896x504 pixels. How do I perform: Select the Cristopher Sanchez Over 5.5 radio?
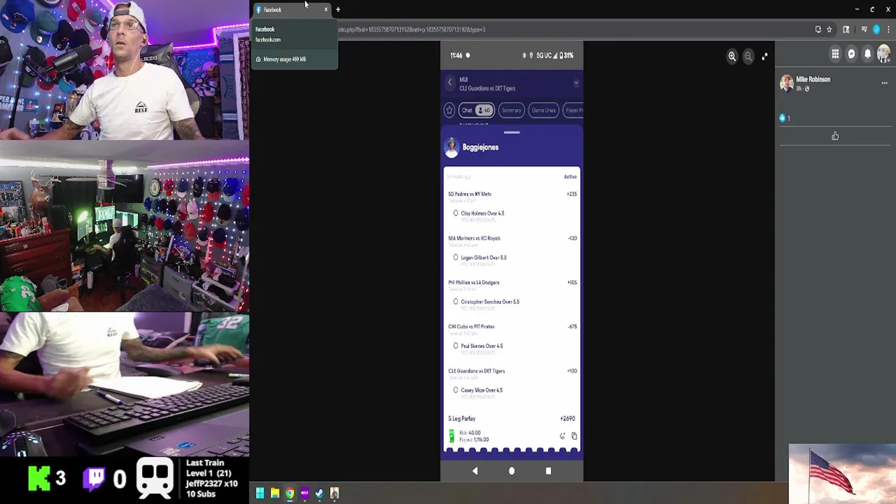pos(456,302)
